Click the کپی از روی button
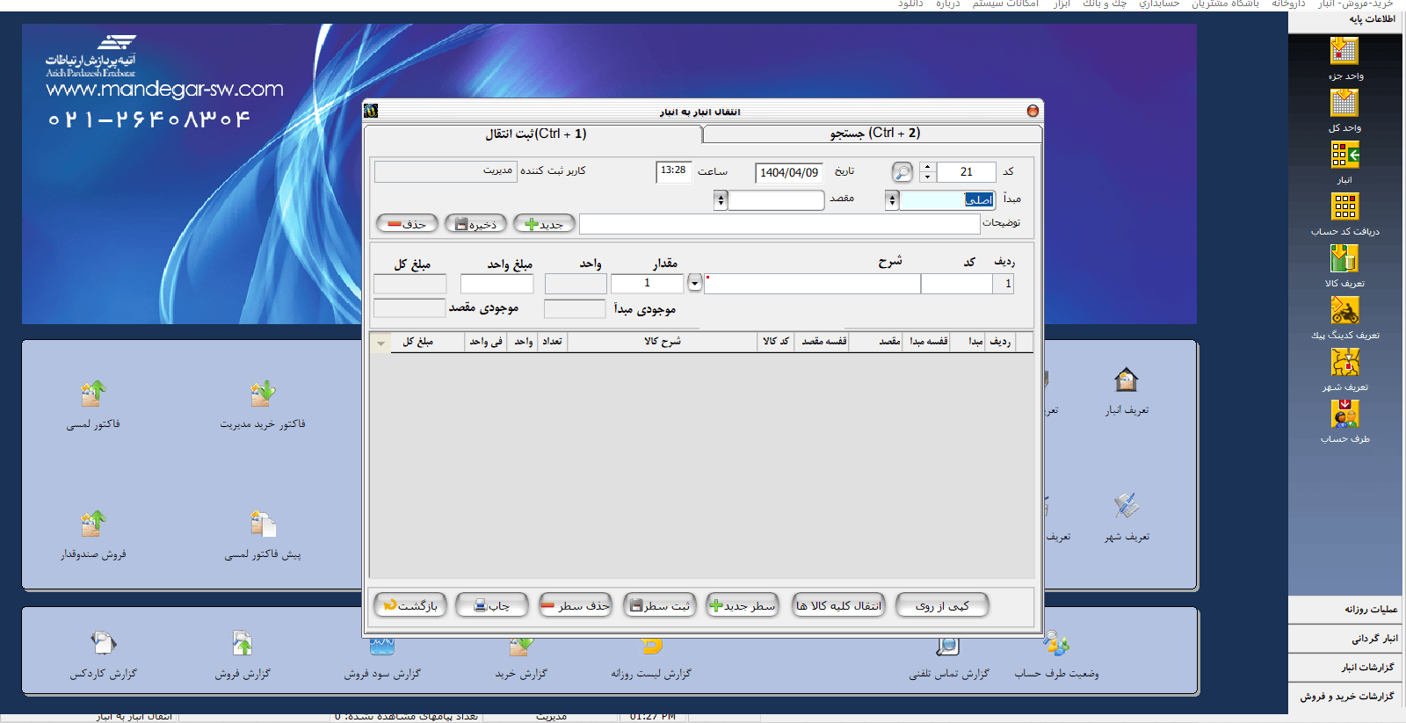 tap(942, 605)
